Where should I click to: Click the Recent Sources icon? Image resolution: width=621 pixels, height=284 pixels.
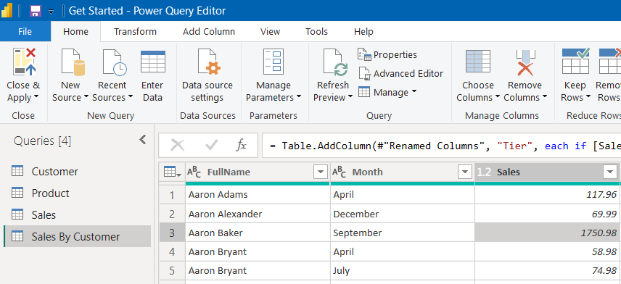[115, 62]
